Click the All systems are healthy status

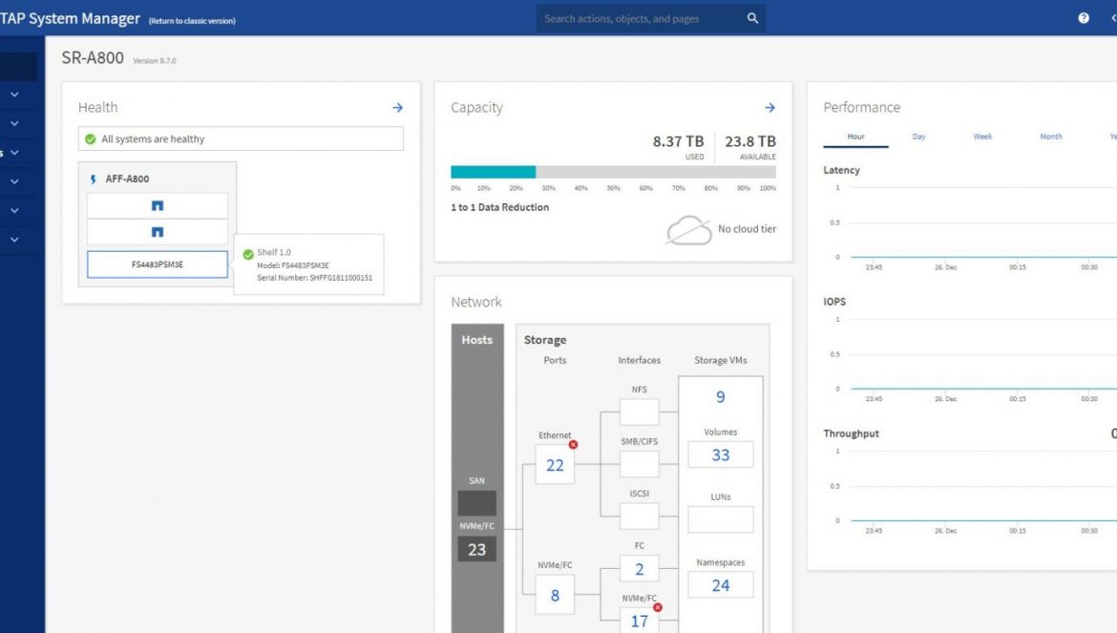(241, 138)
